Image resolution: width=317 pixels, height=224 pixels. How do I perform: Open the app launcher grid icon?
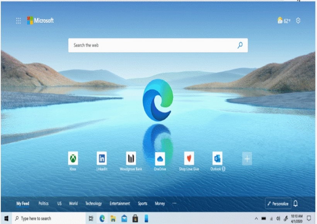coord(18,21)
